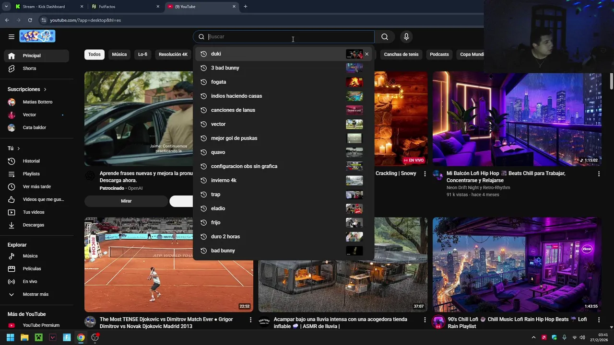The image size is (614, 345).
Task: Open File Explorer from taskbar
Action: coord(24,337)
